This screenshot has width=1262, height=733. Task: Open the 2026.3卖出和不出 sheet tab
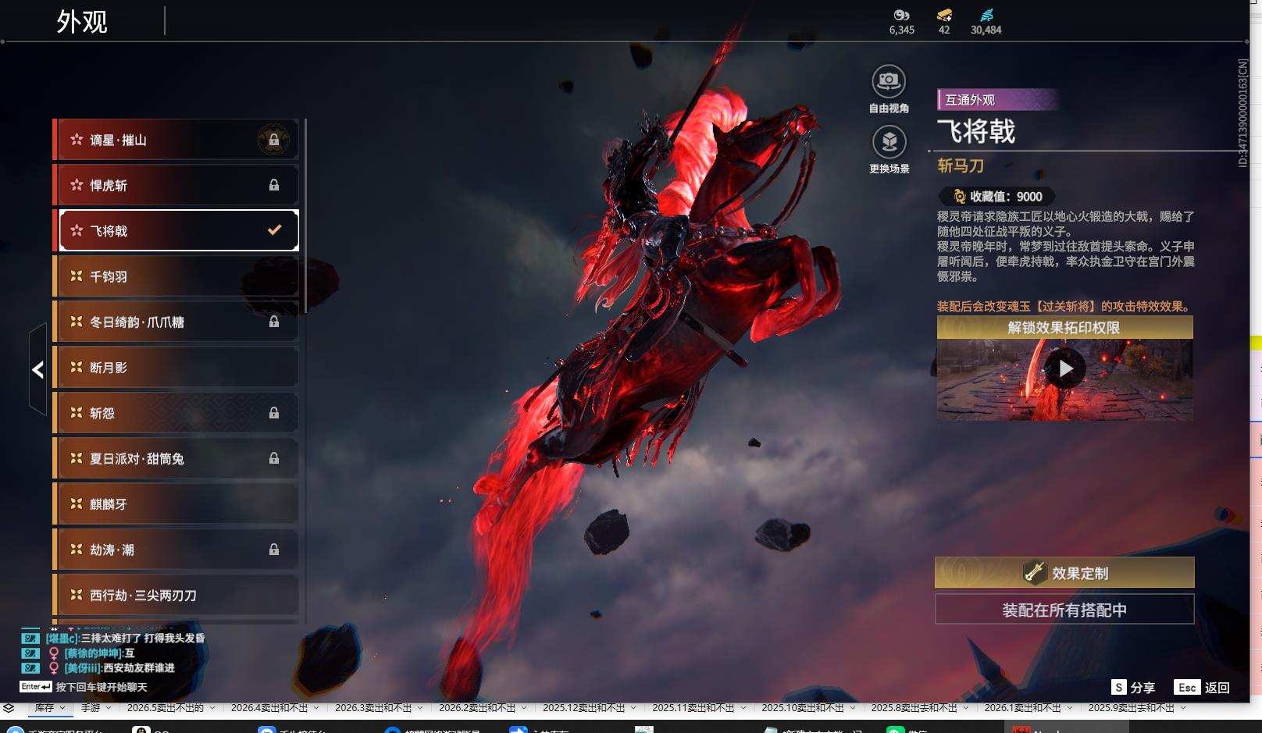tap(373, 708)
